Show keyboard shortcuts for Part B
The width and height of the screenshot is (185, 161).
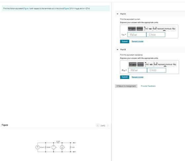click(x=165, y=64)
